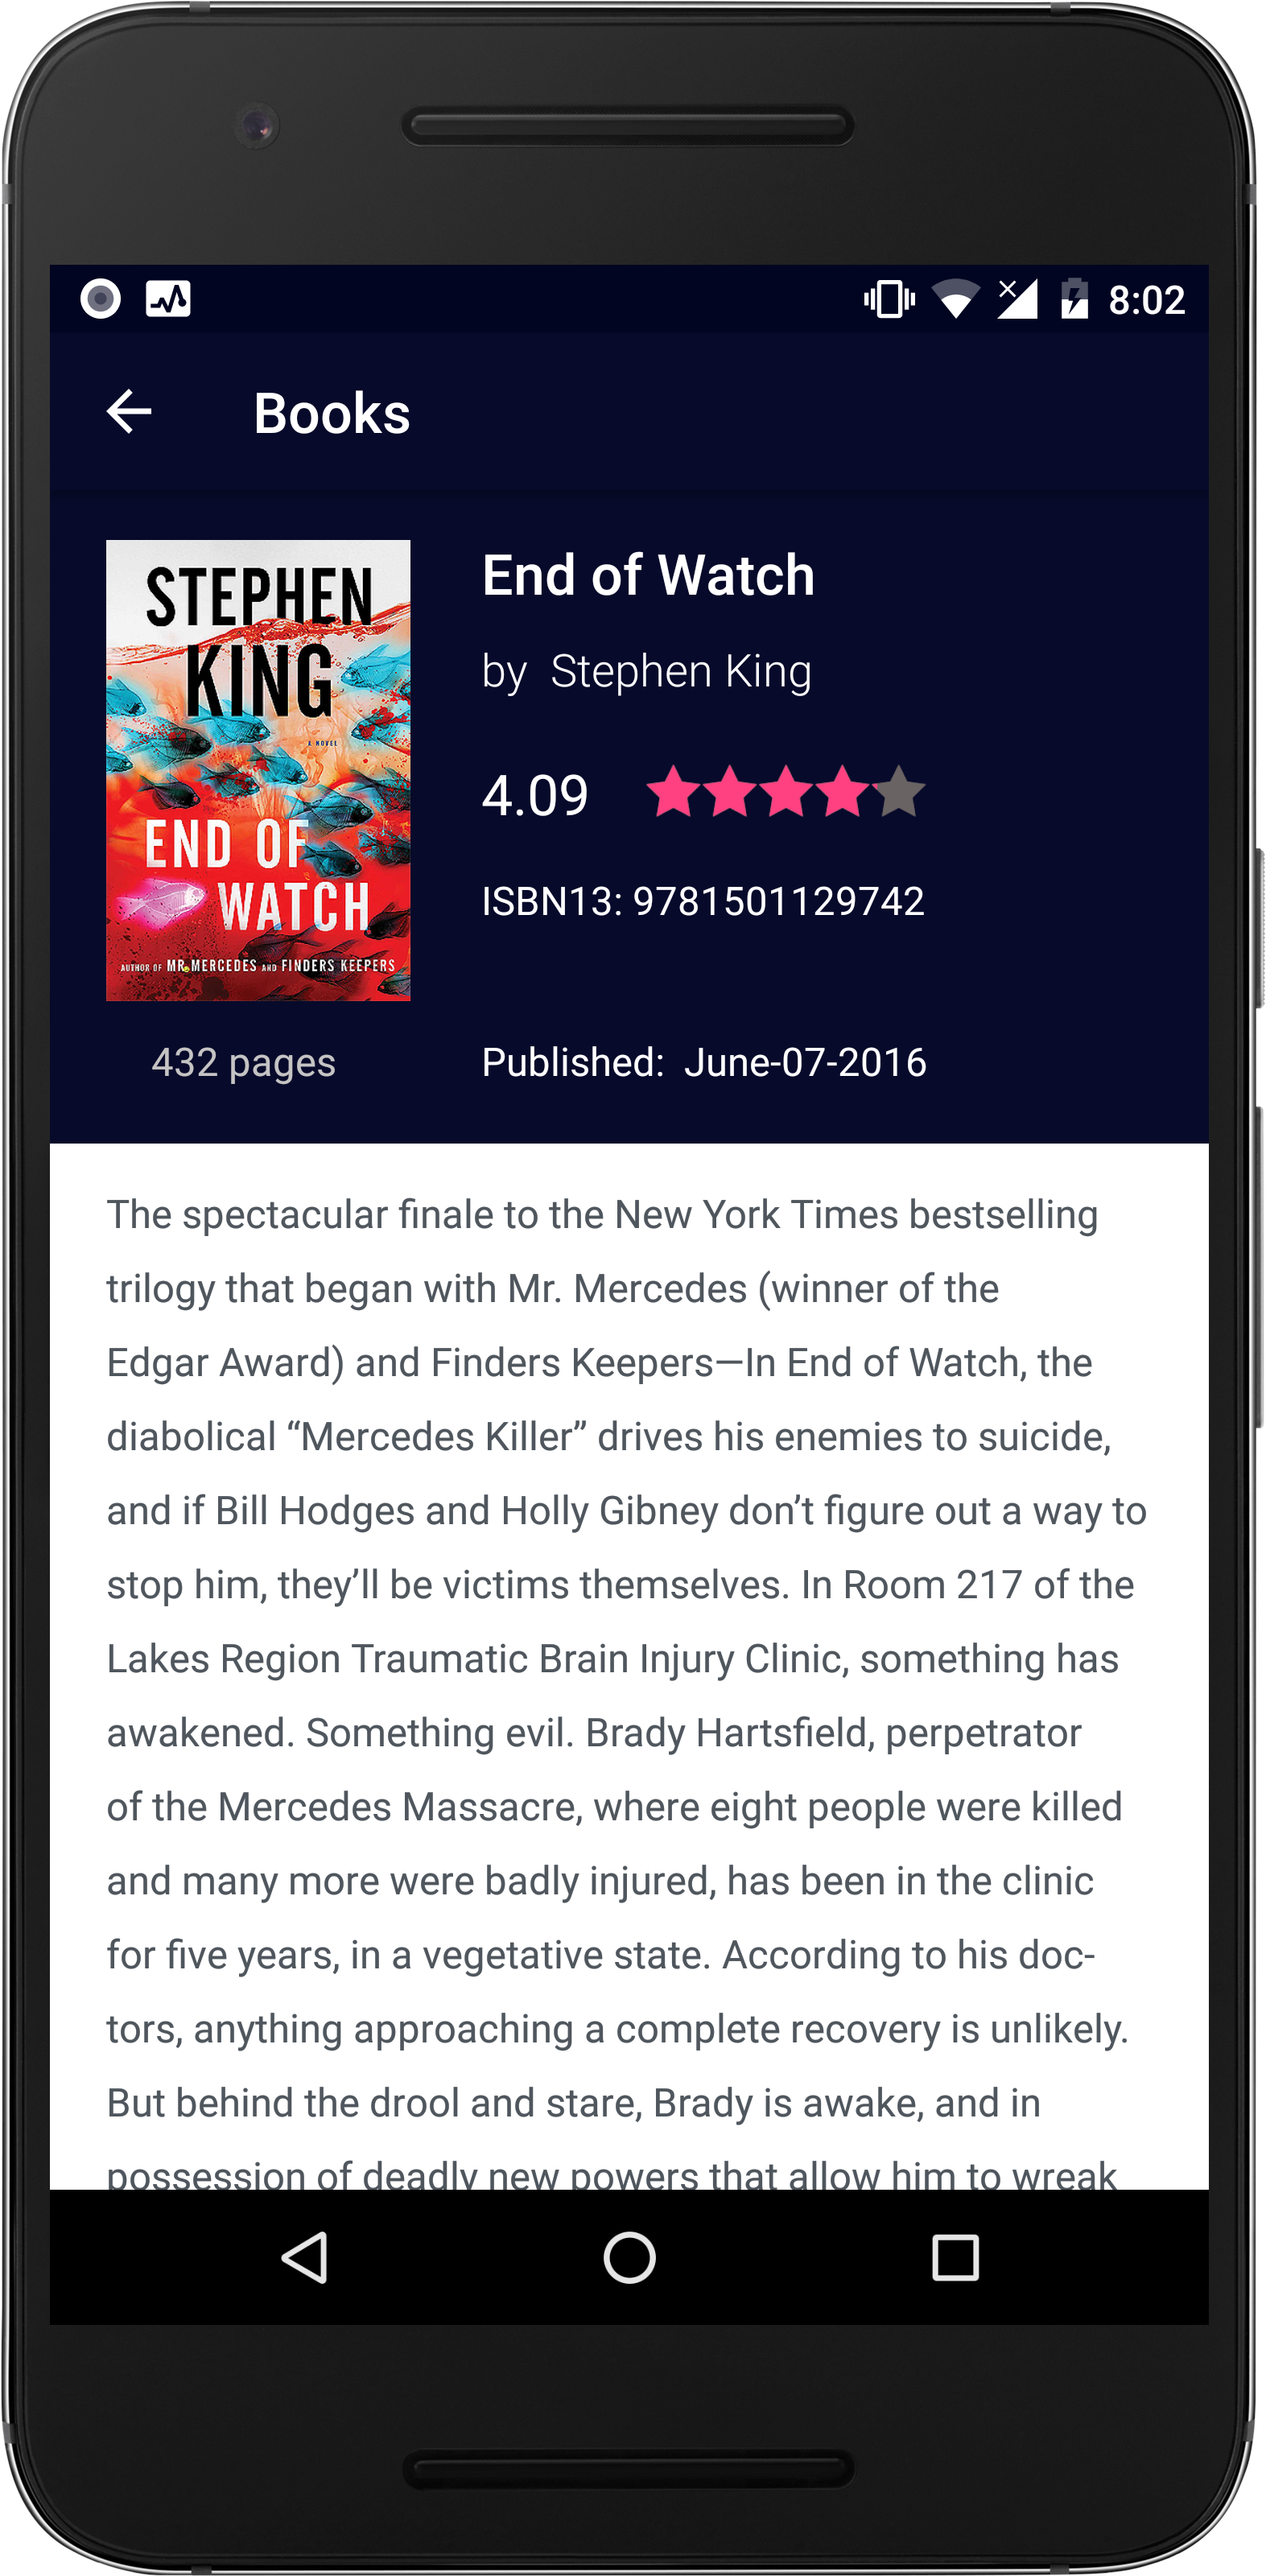Tap the published date June-07-2016

click(x=805, y=1062)
